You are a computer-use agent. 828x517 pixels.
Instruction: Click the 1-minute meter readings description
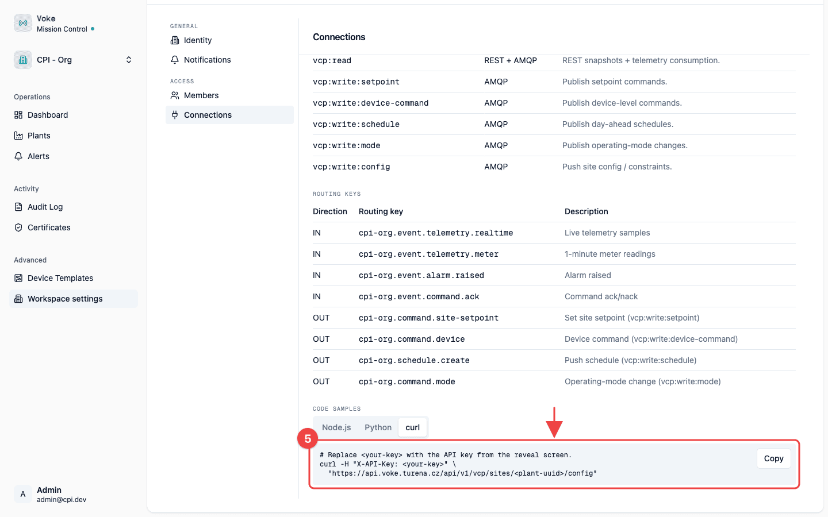tap(609, 254)
